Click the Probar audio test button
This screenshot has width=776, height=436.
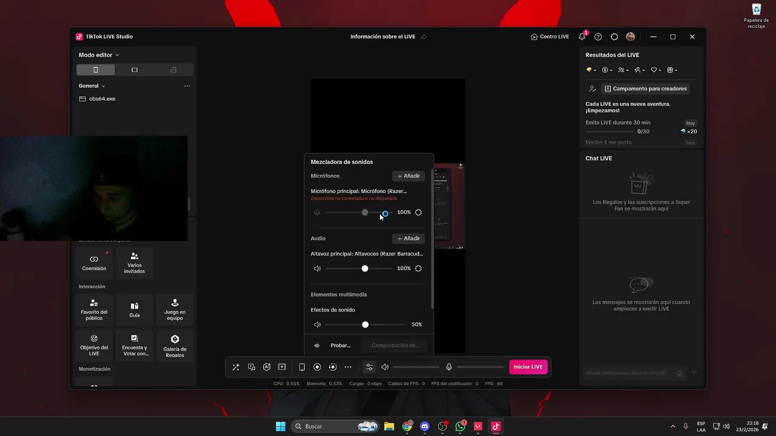coord(334,345)
